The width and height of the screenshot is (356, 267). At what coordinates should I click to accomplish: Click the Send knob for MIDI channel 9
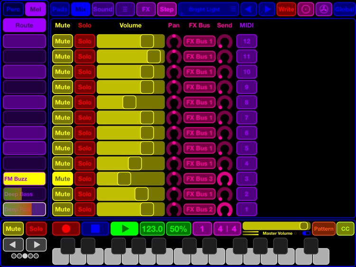point(225,87)
